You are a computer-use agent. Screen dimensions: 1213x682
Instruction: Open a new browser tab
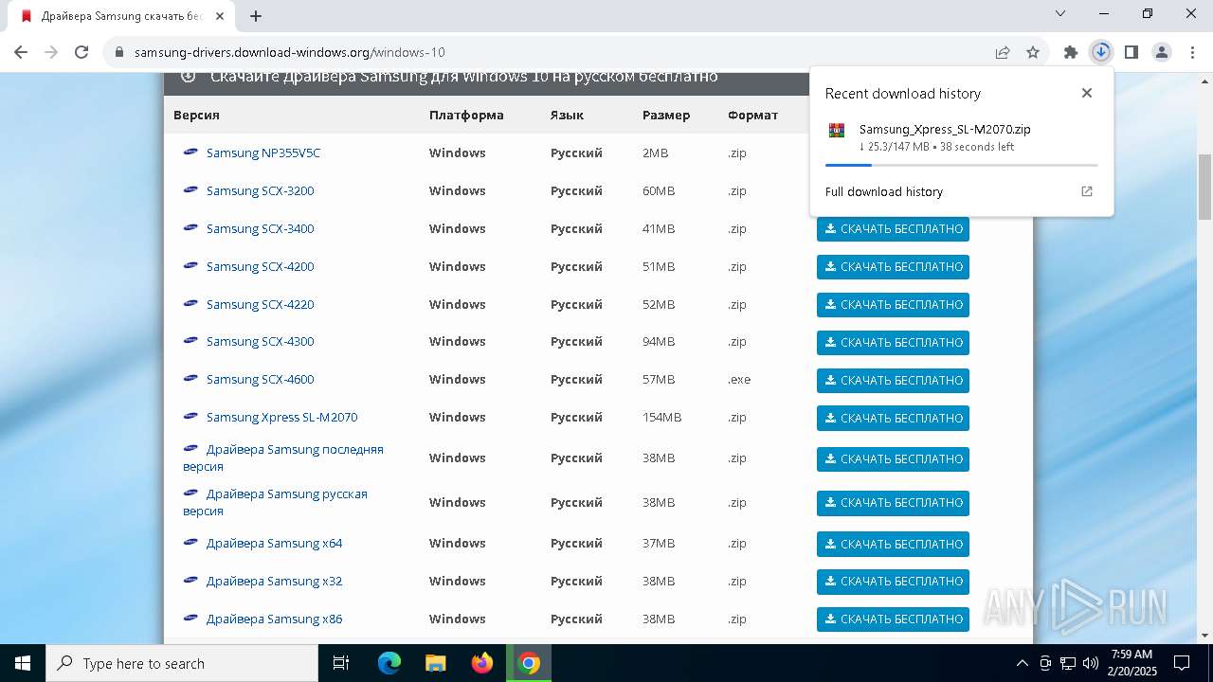[256, 16]
